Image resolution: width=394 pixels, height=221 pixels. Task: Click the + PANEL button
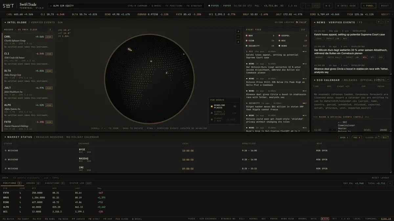368,6
